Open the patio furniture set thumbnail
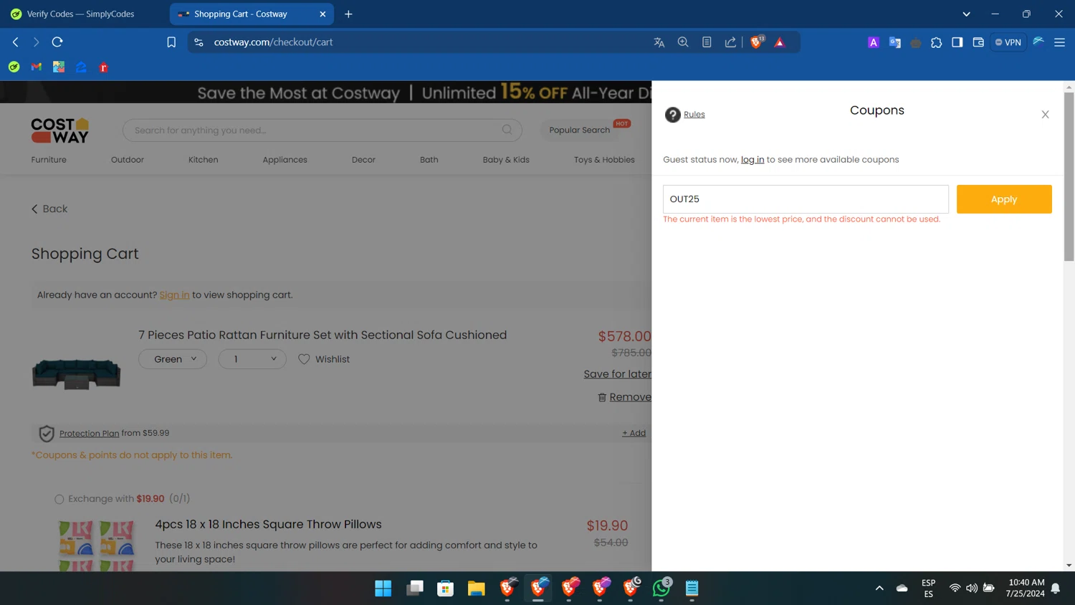The width and height of the screenshot is (1075, 605). [77, 373]
